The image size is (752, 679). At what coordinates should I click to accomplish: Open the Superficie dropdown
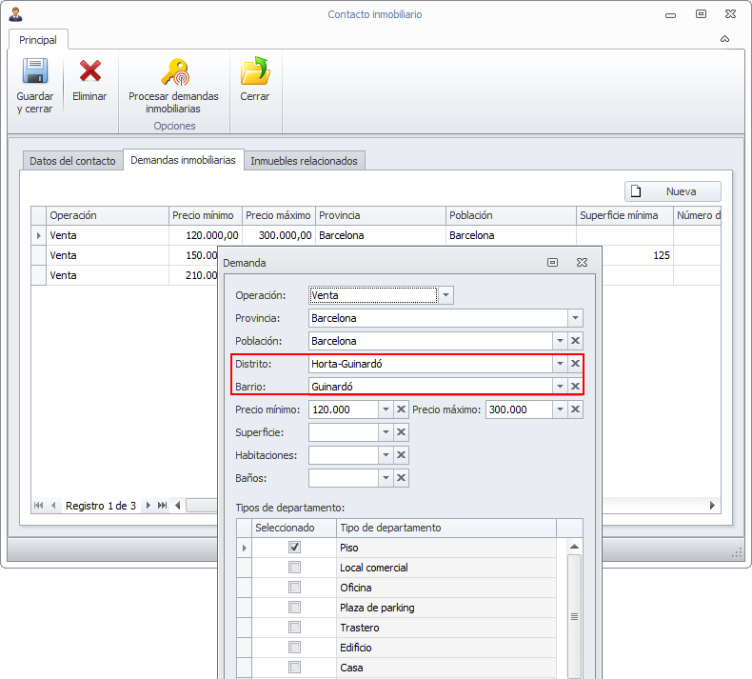point(386,432)
